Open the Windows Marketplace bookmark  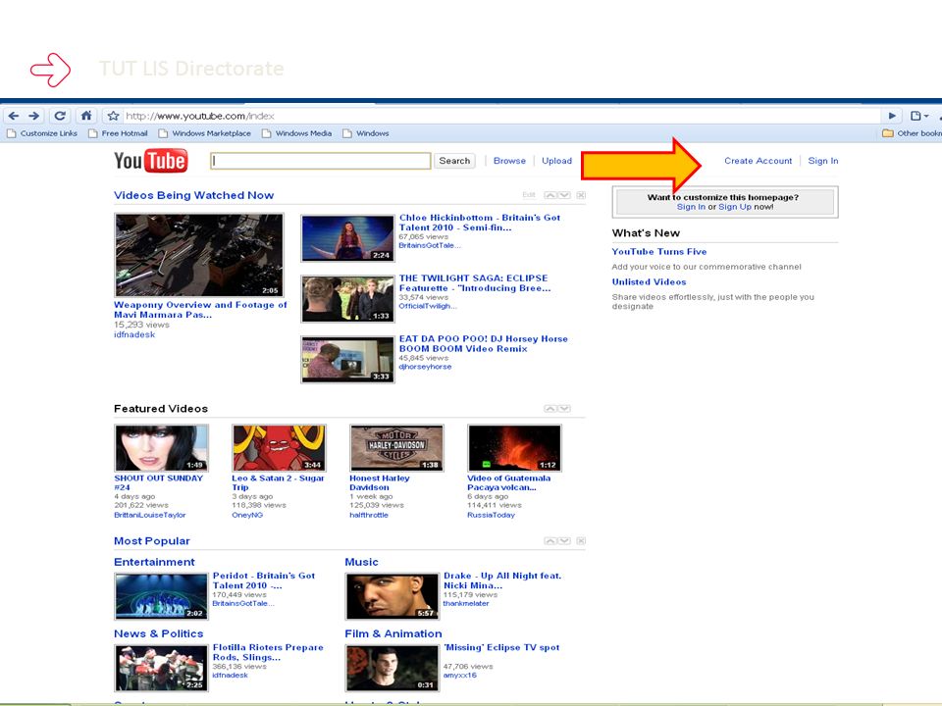tap(205, 133)
